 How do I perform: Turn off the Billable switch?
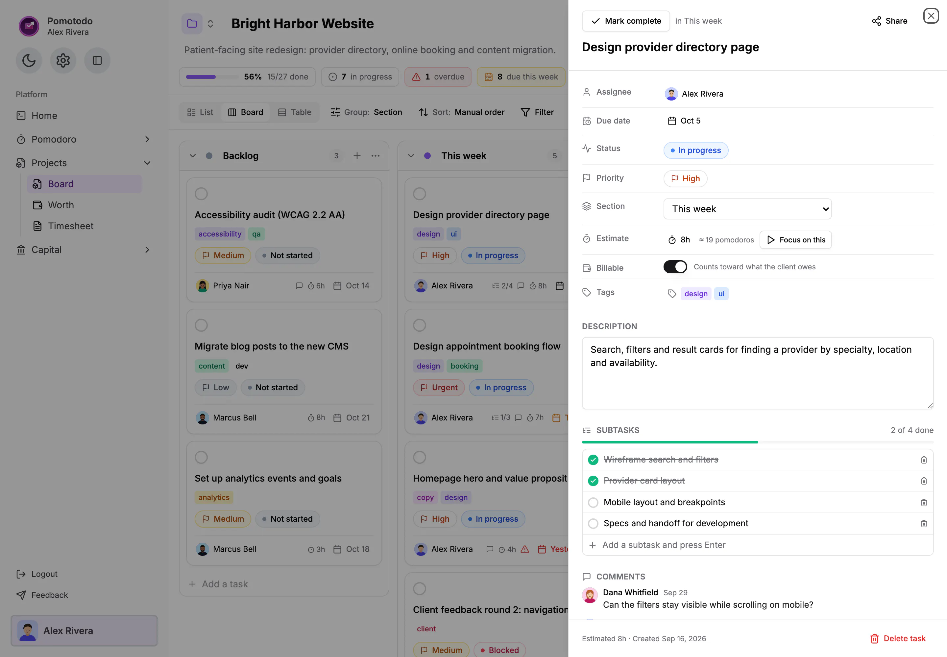[675, 267]
